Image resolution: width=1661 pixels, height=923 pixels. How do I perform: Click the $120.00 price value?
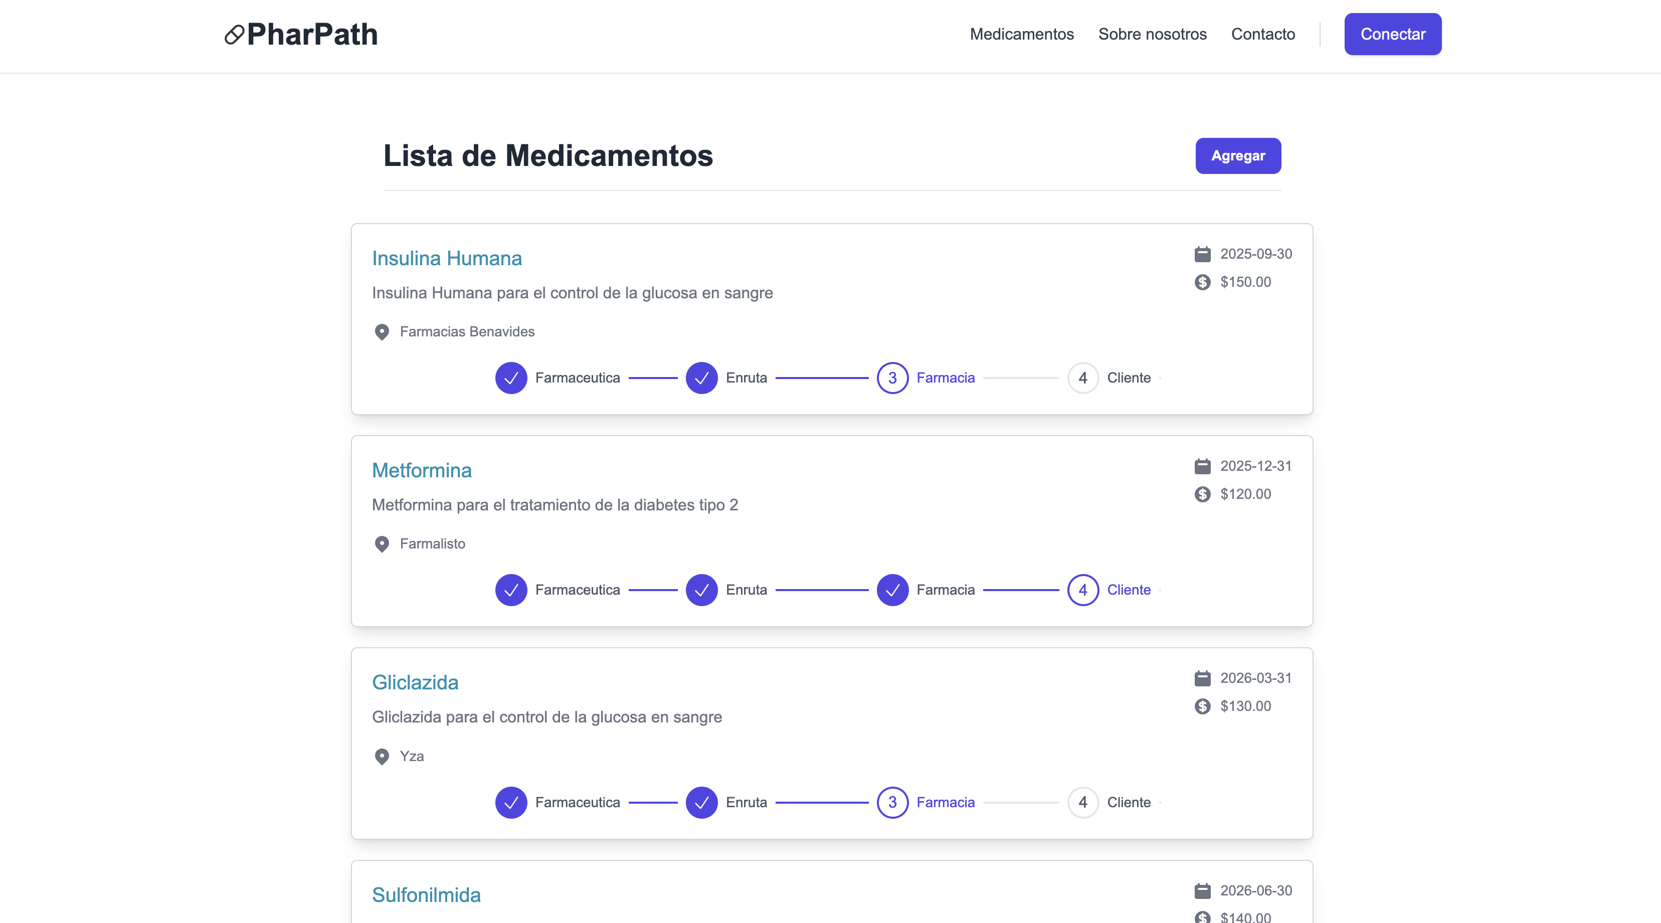[x=1246, y=495]
